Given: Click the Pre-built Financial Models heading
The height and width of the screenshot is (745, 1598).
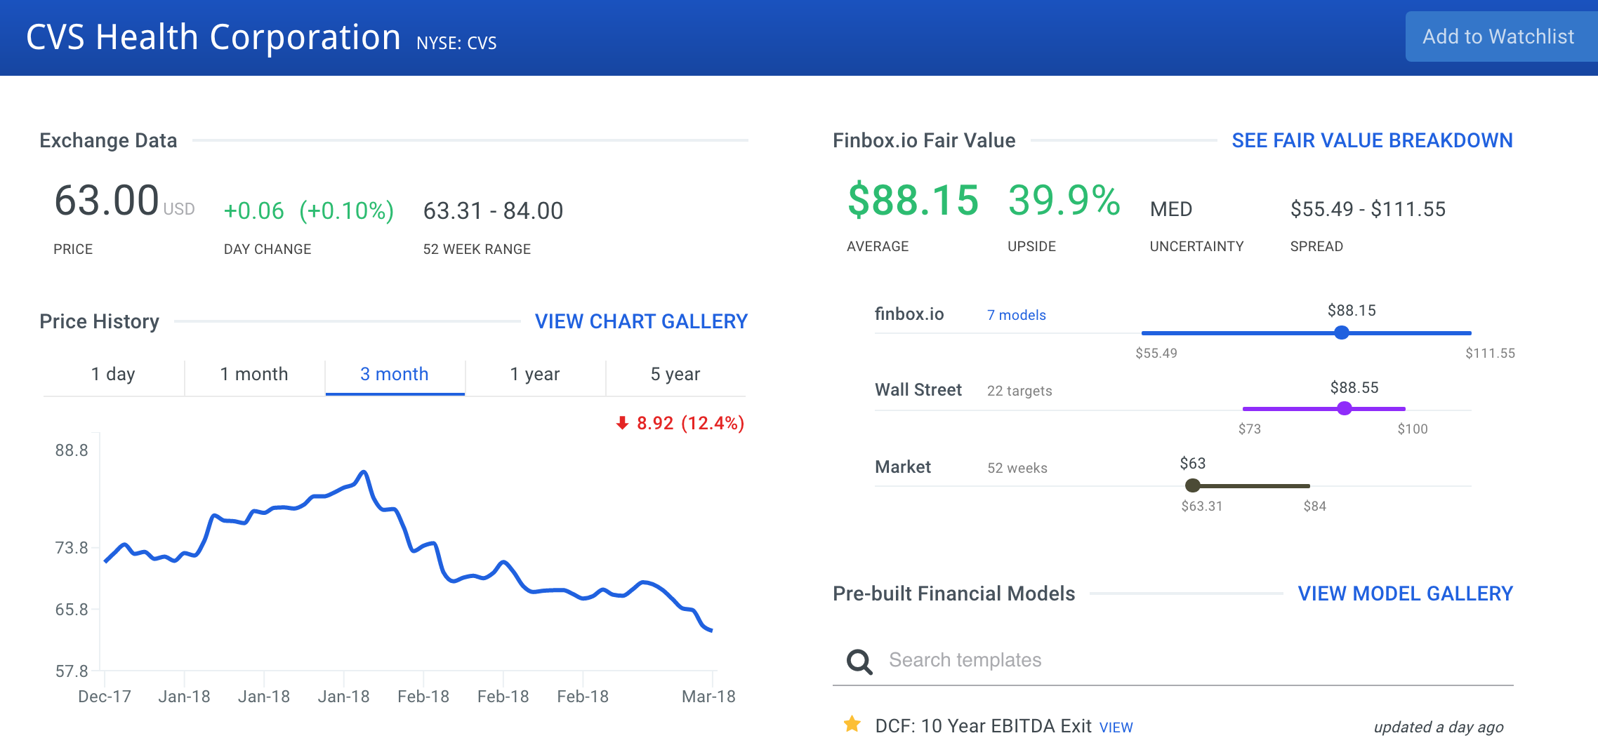Looking at the screenshot, I should 953,593.
